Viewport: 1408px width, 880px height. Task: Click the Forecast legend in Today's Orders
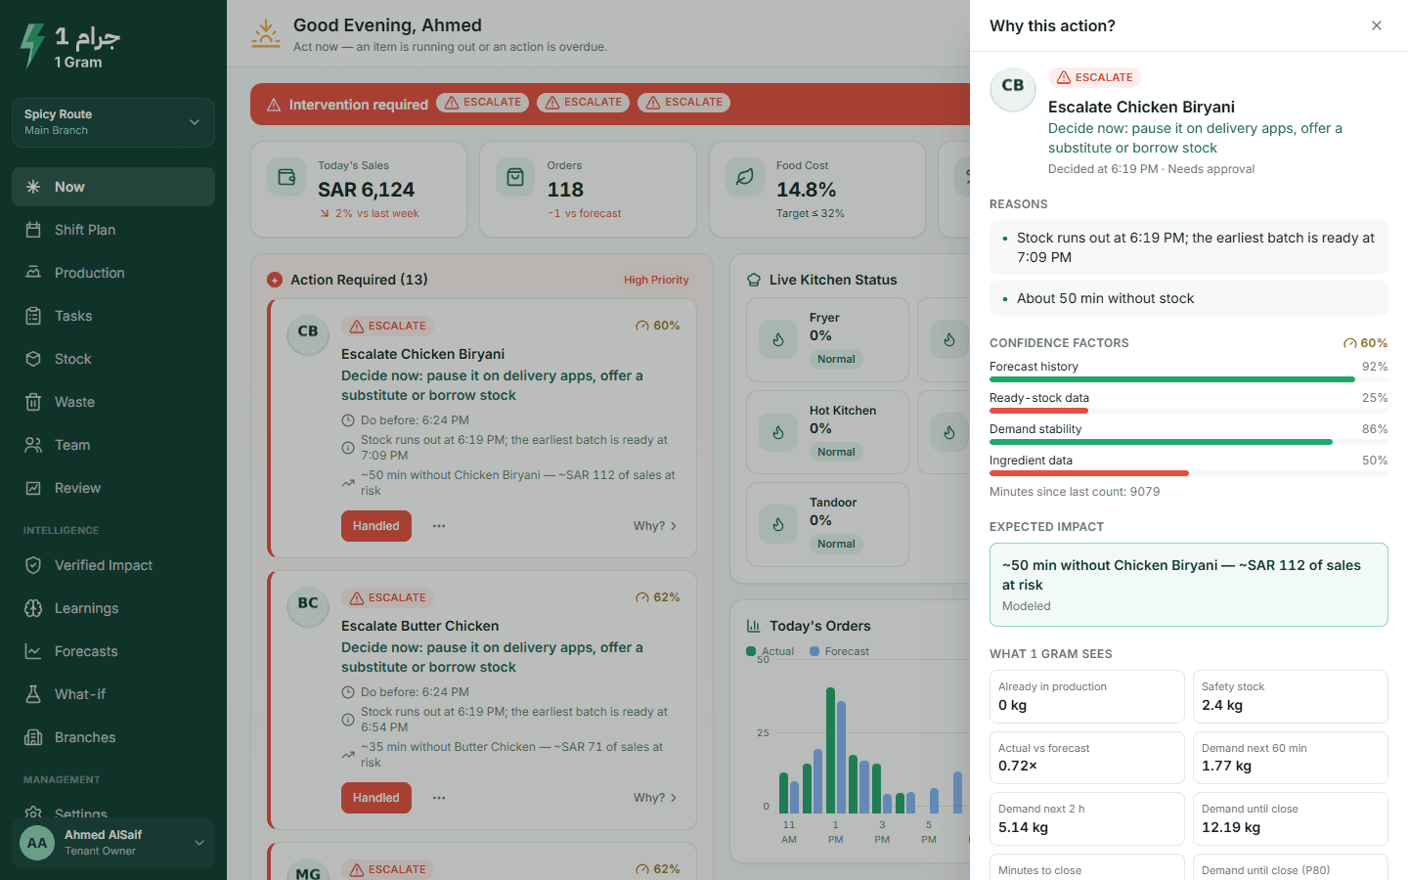point(839,651)
